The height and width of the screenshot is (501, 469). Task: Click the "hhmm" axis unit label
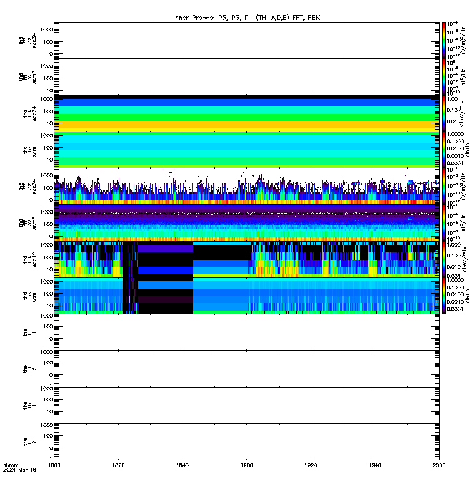pyautogui.click(x=11, y=465)
